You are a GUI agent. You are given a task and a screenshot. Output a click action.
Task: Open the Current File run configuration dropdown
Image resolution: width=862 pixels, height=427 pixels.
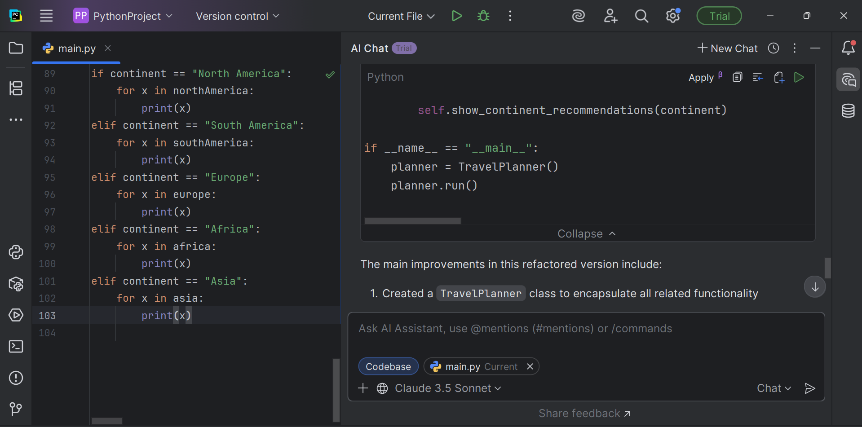click(401, 16)
